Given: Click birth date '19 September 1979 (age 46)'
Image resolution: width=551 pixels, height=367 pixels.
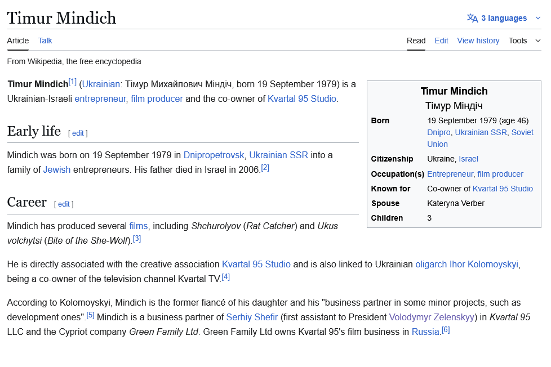Looking at the screenshot, I should (x=478, y=120).
